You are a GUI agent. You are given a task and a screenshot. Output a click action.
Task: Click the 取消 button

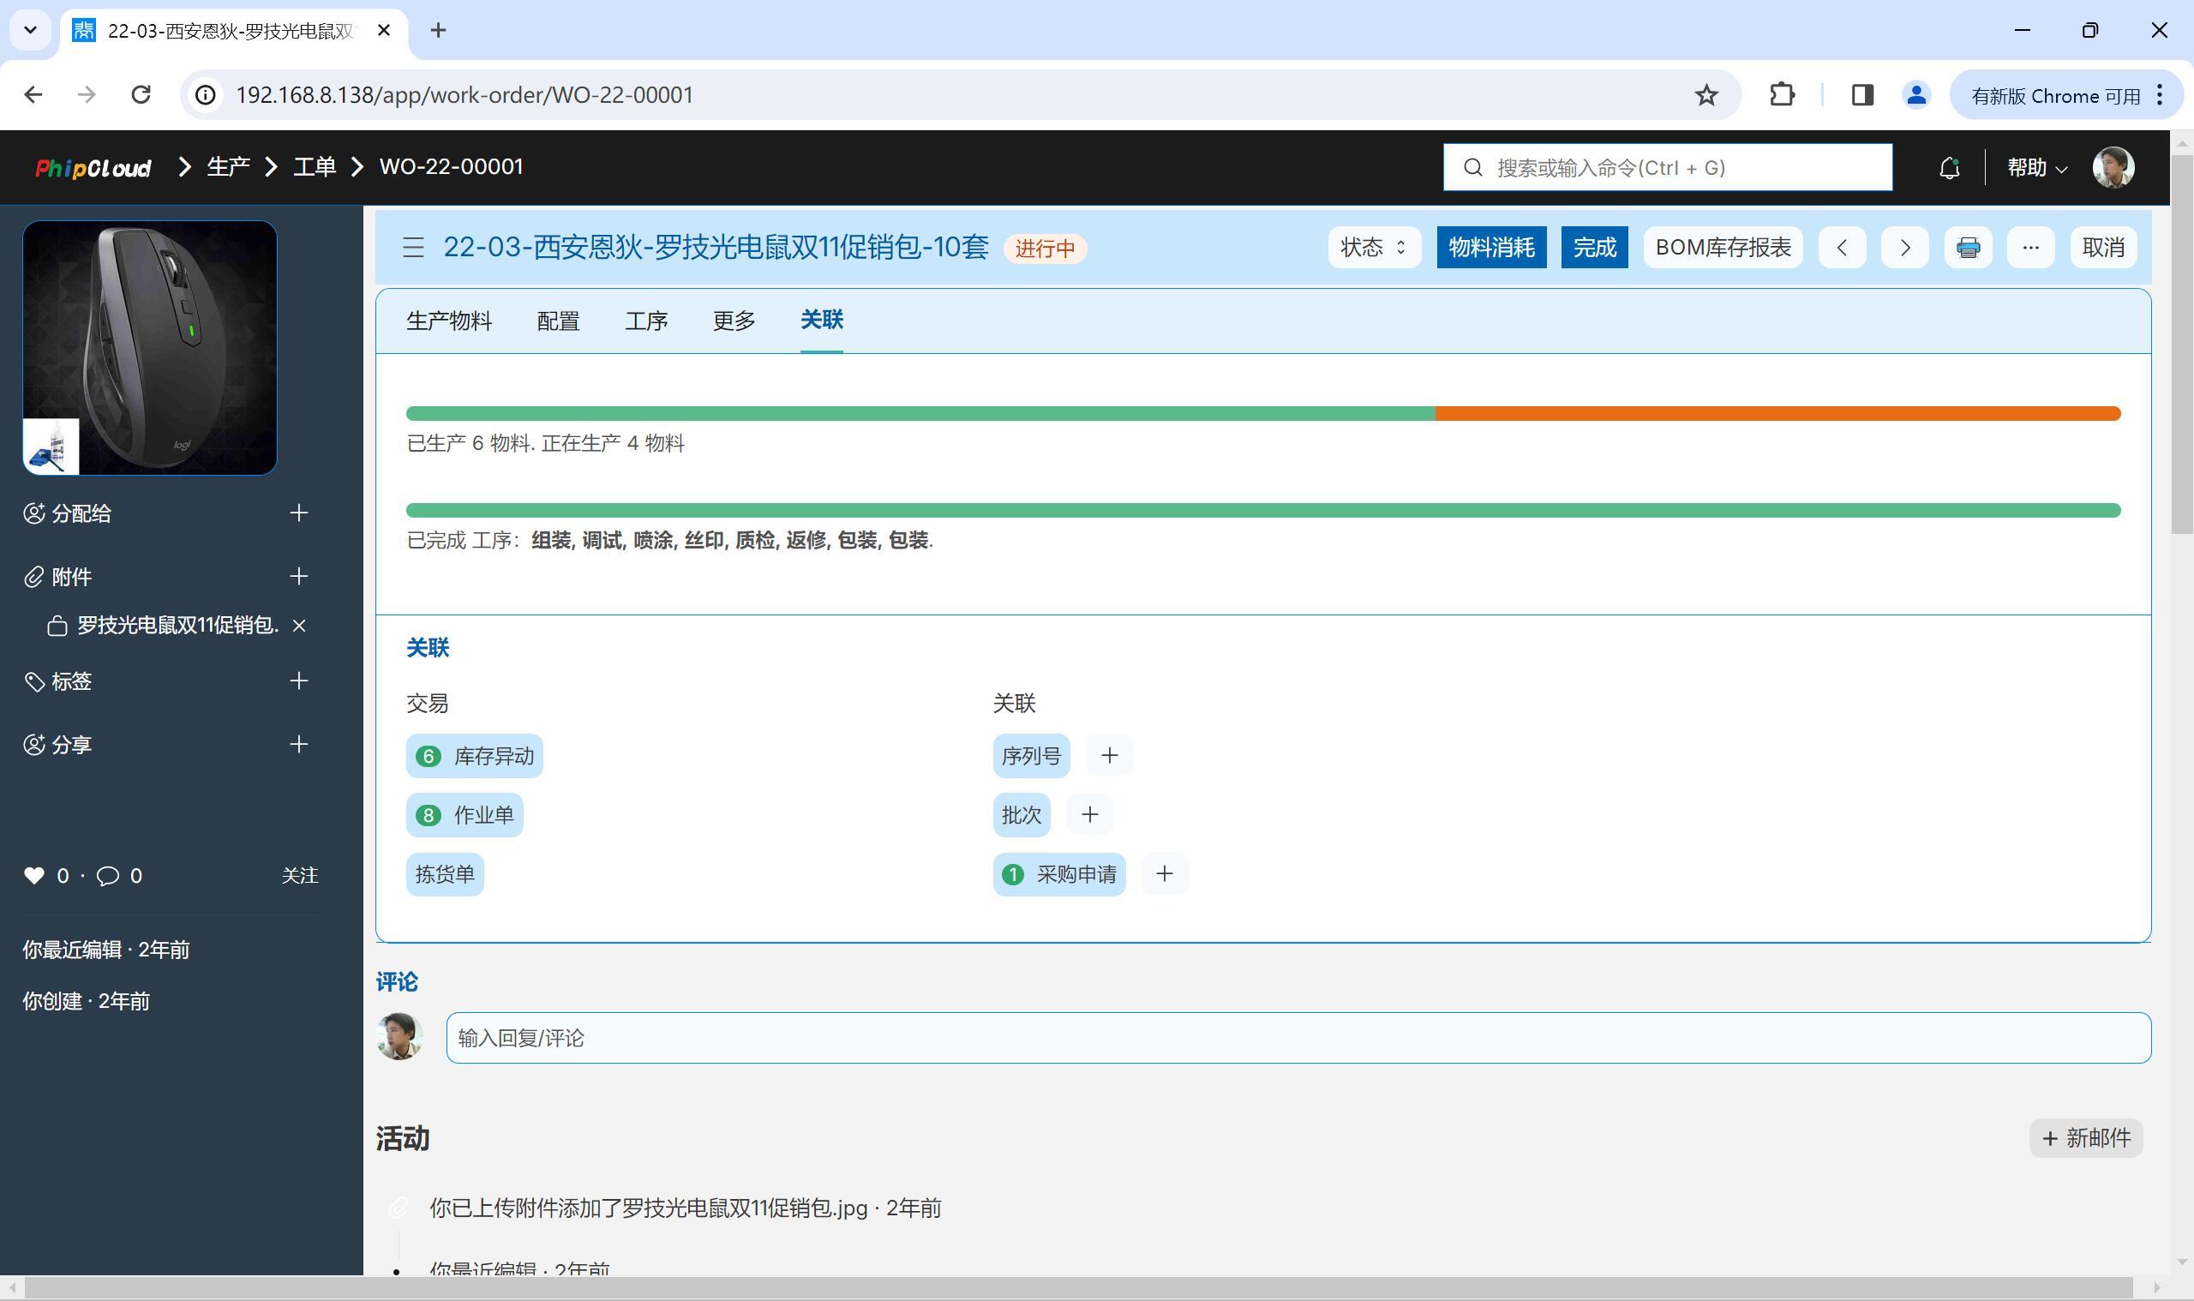coord(2103,248)
